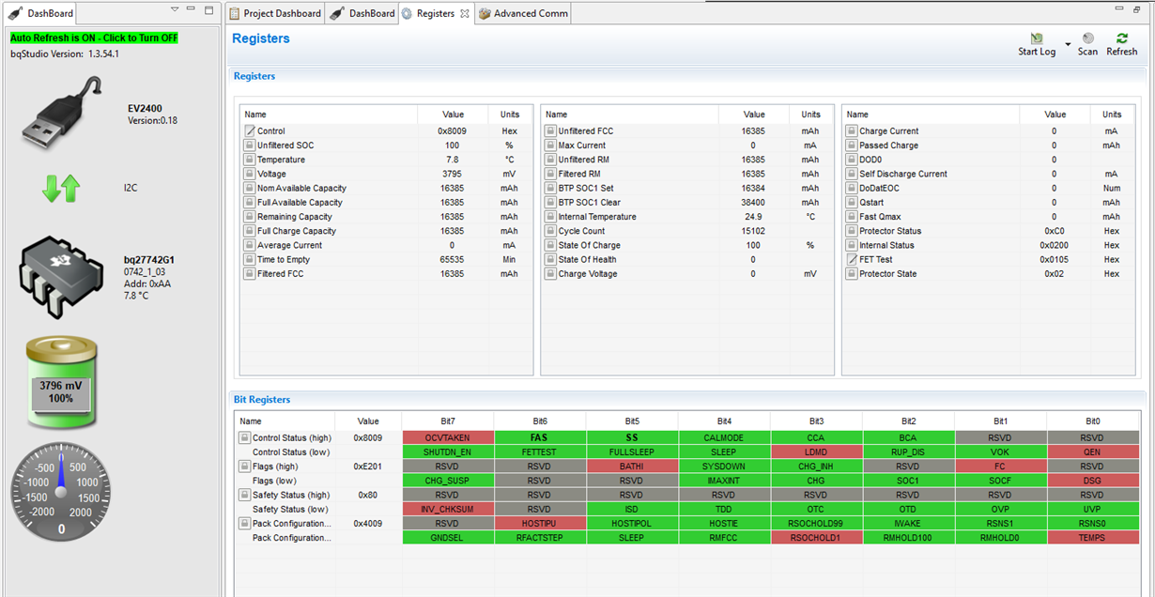Click the Flags value 0xE201
Screen dimensions: 1155x597
(x=368, y=467)
